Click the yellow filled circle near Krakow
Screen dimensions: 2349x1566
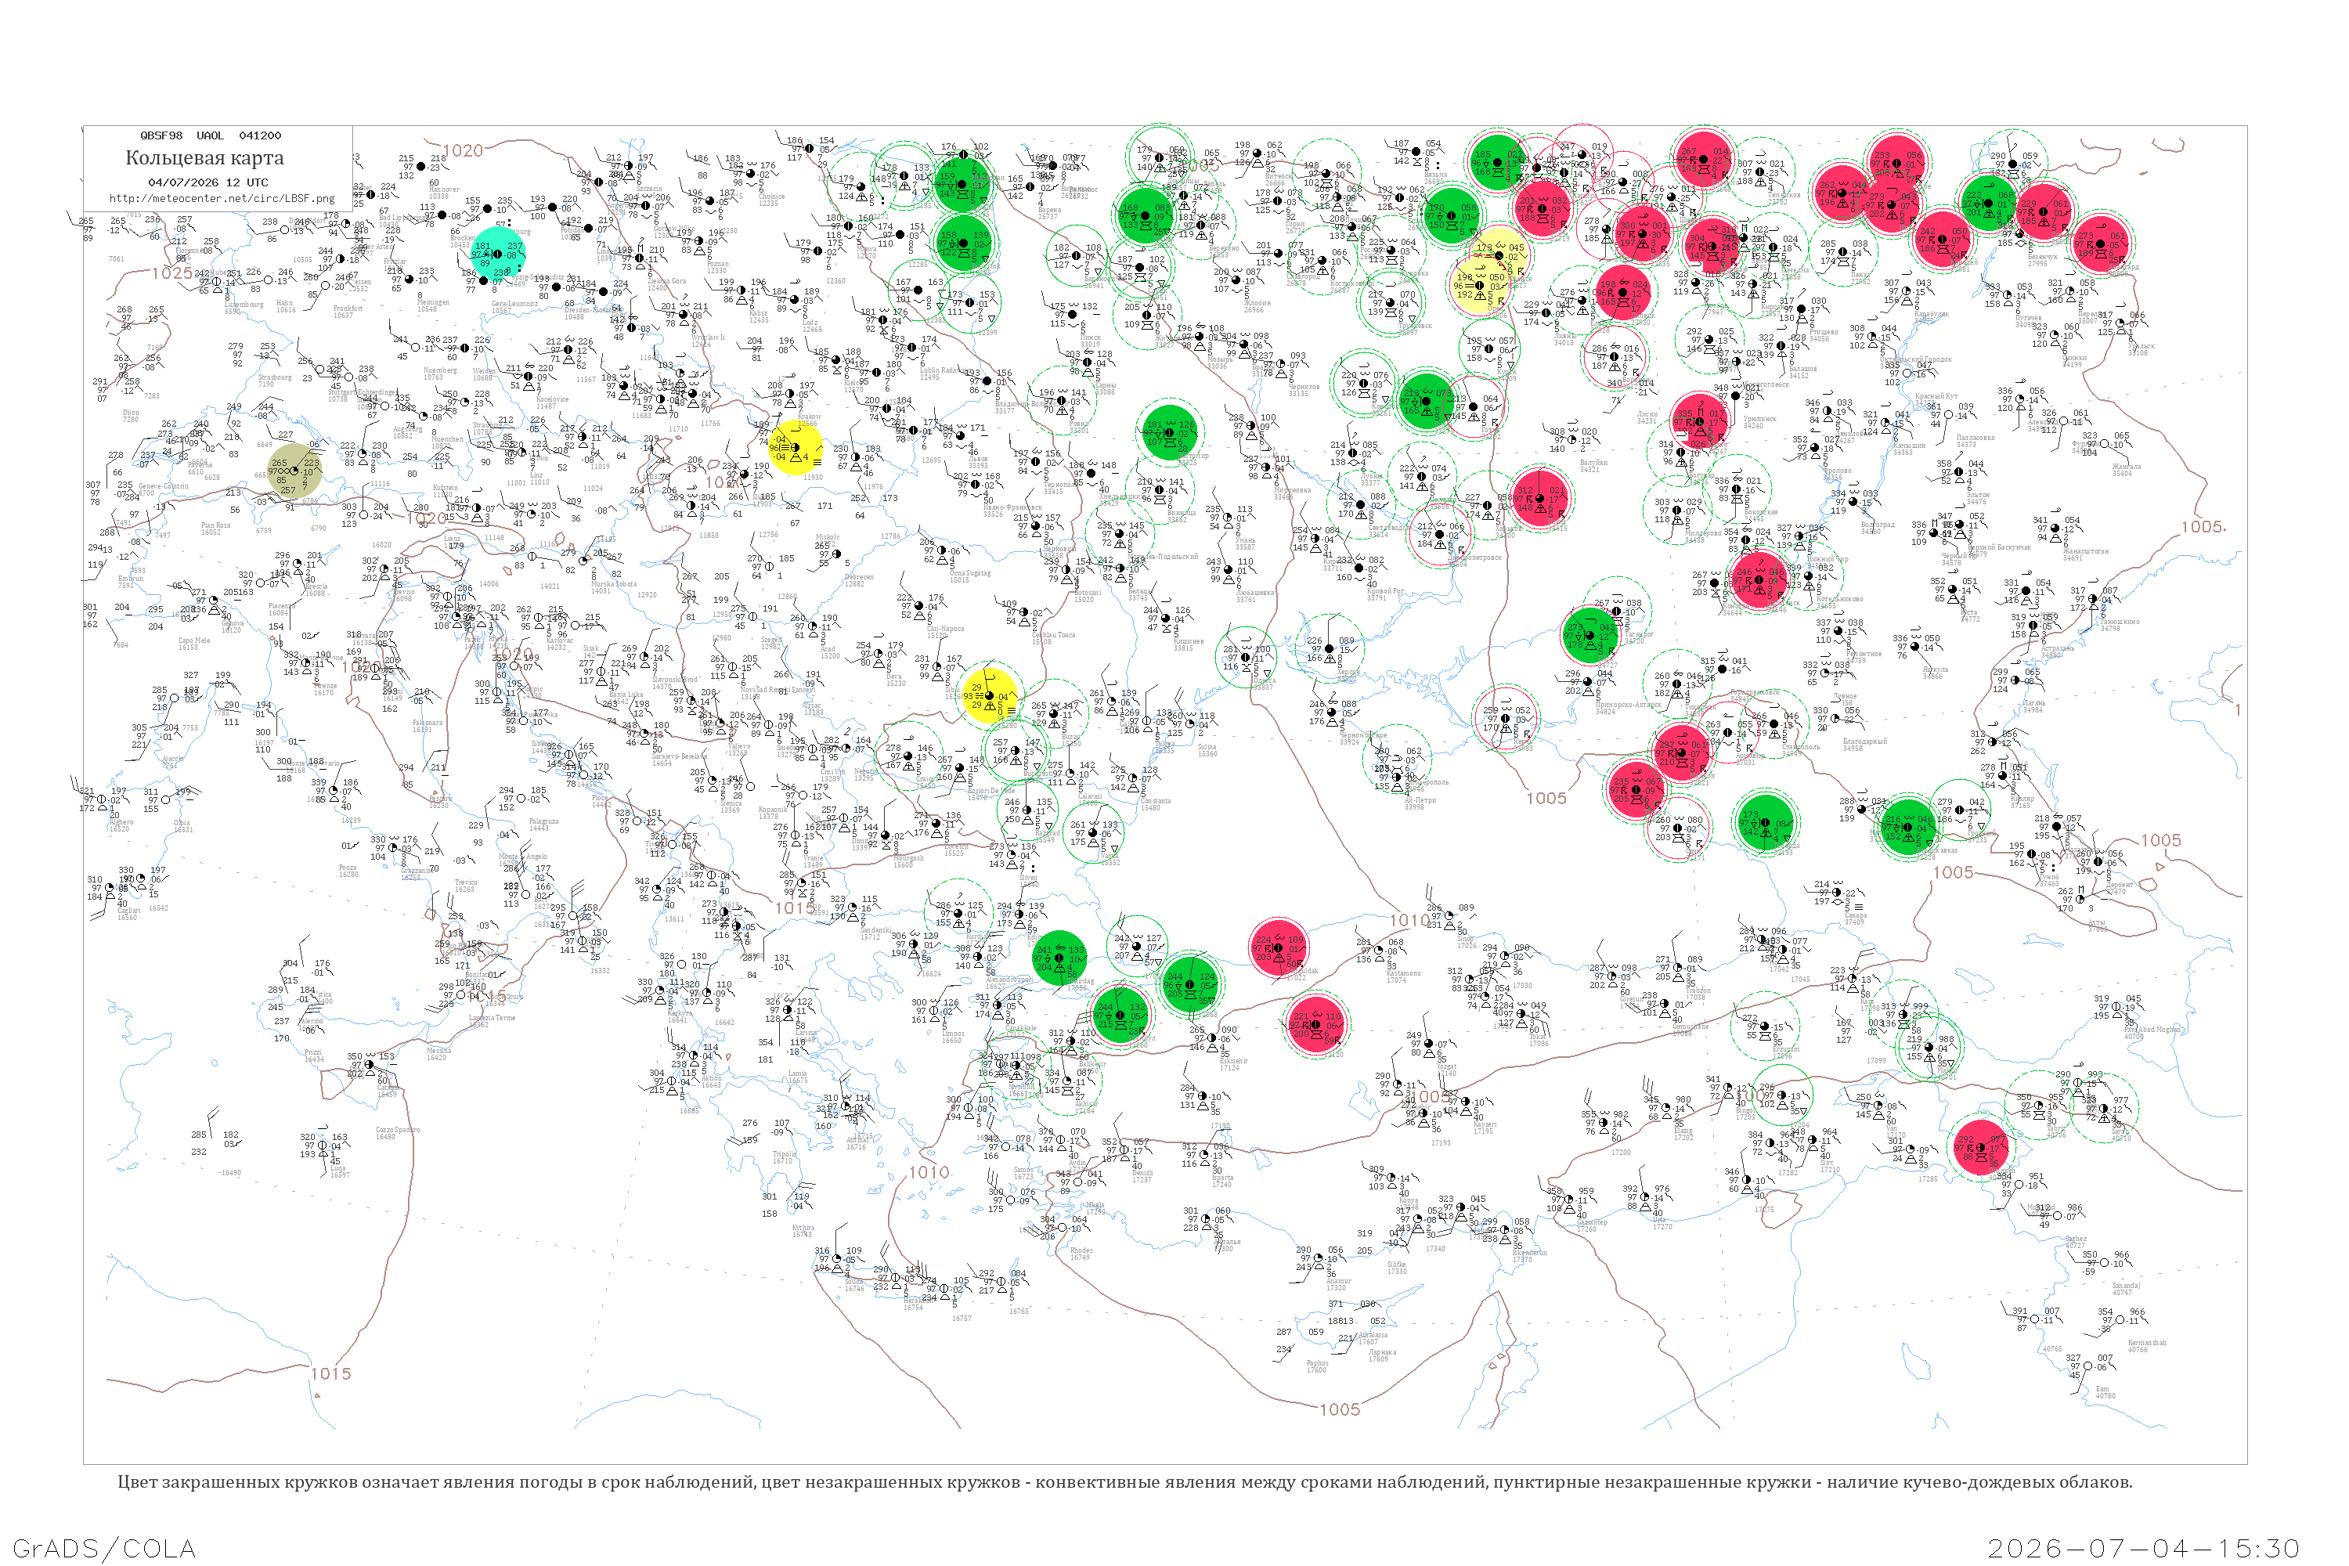pos(795,446)
